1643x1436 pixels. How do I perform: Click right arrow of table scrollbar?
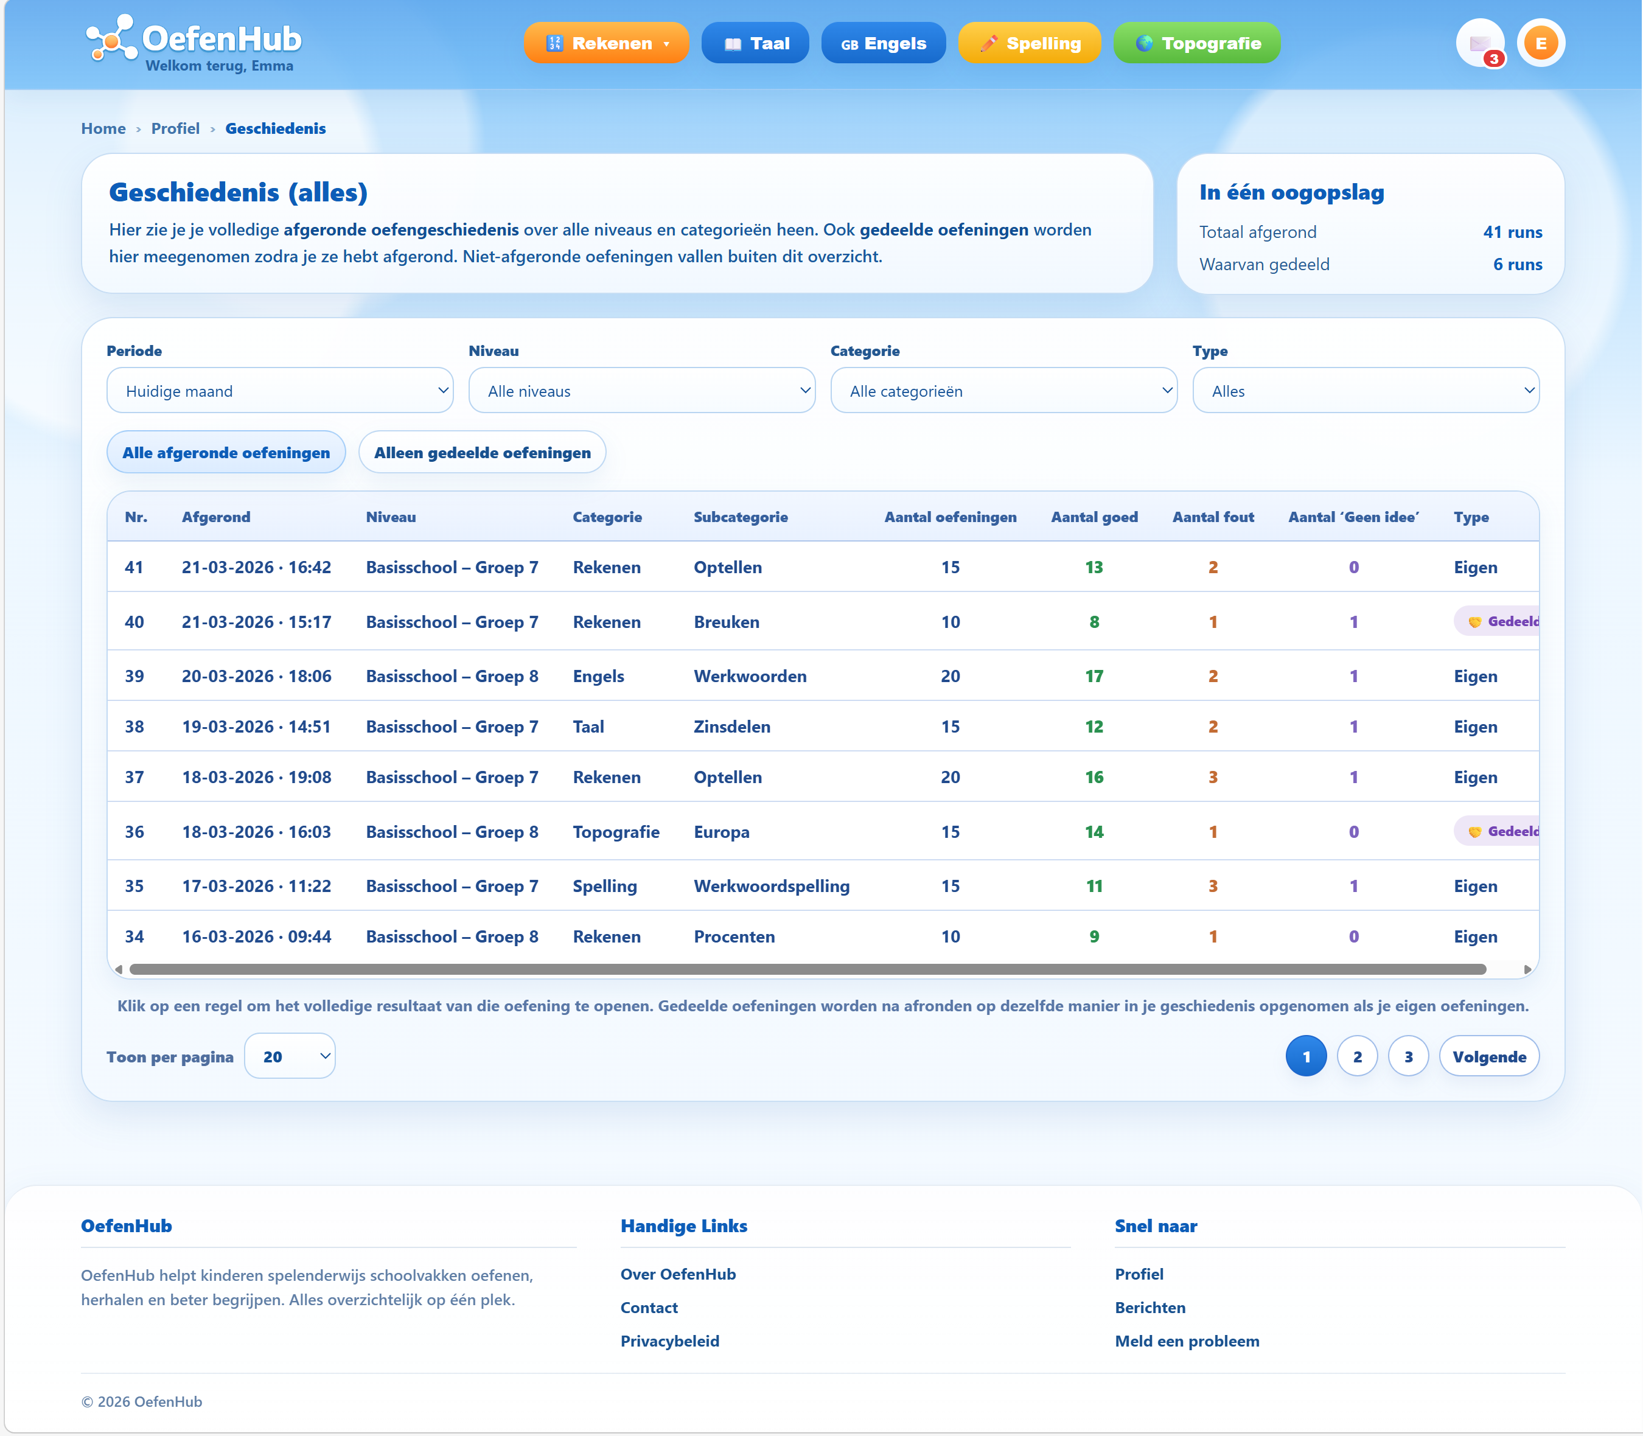pyautogui.click(x=1527, y=970)
